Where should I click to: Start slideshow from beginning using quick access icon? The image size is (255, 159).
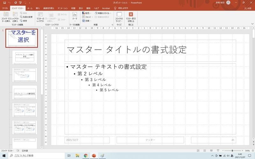(20, 3)
